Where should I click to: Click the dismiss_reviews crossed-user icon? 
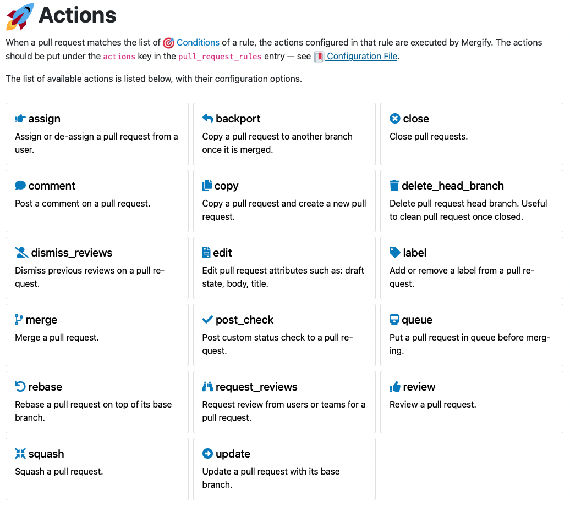click(x=21, y=253)
